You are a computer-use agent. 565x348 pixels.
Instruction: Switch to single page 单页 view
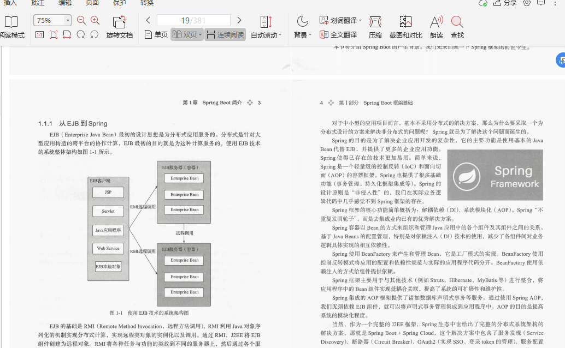click(156, 34)
